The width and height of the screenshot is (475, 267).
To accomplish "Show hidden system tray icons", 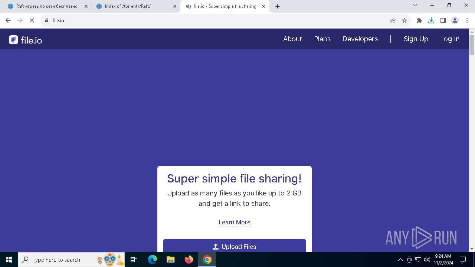I will tap(400, 260).
